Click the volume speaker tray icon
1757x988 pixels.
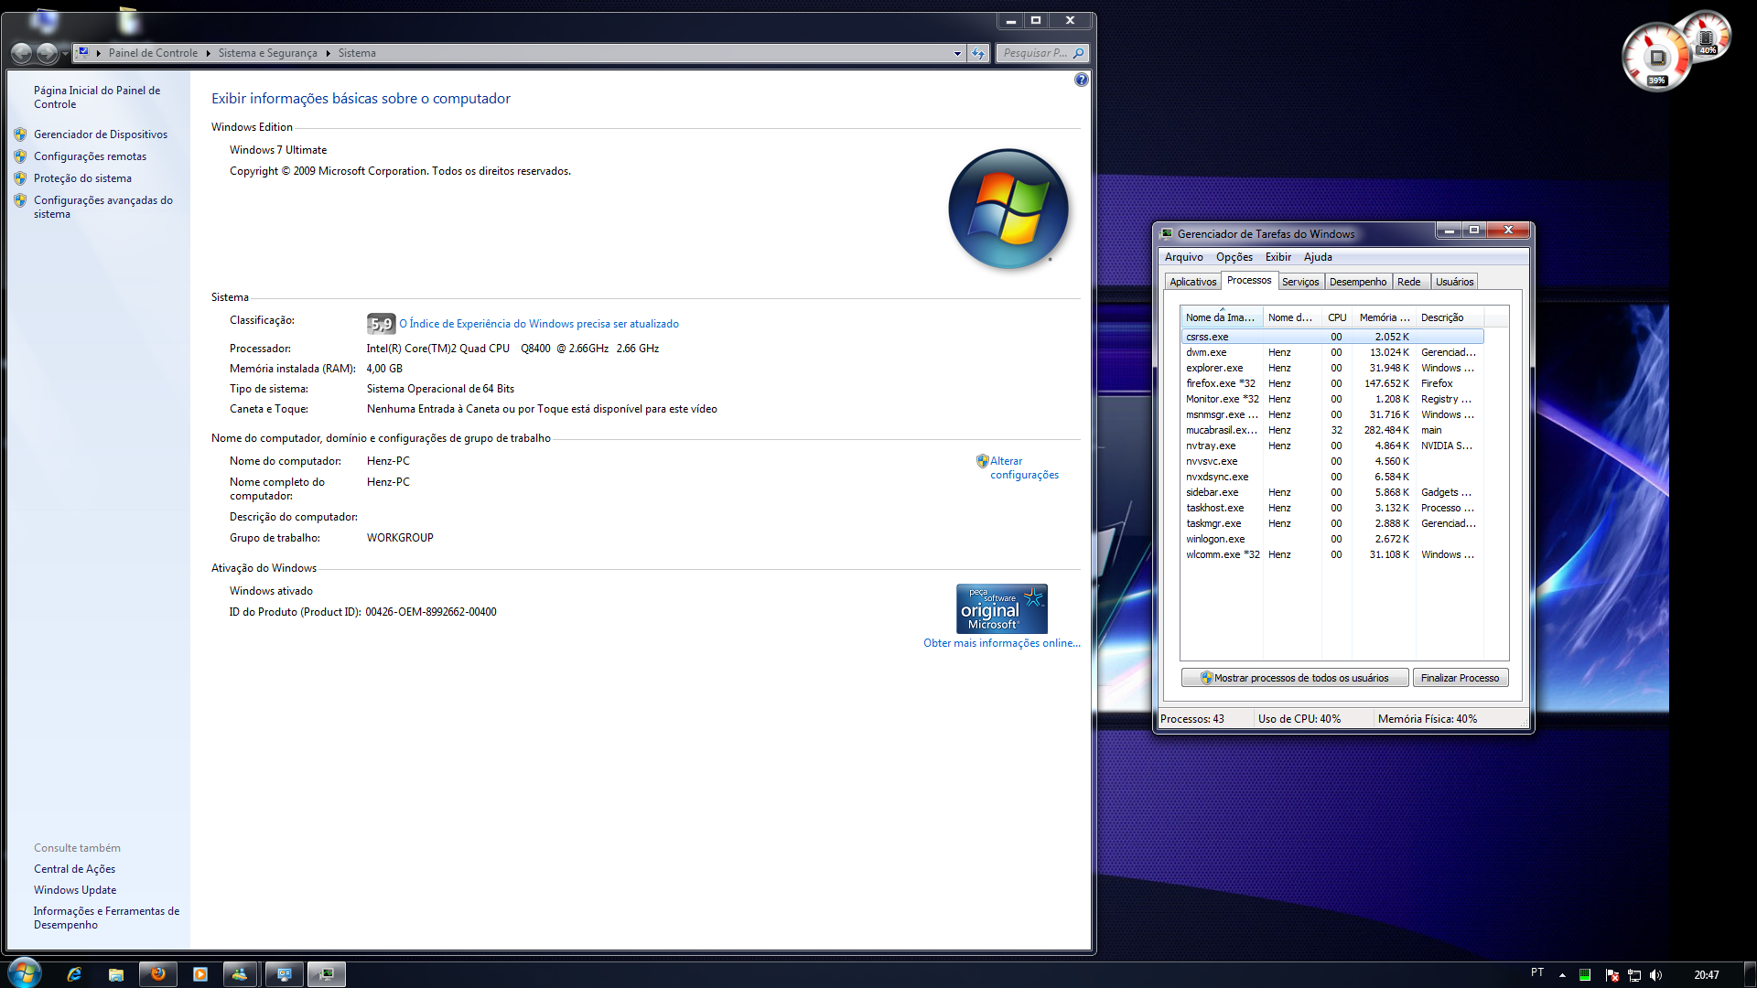coord(1655,975)
